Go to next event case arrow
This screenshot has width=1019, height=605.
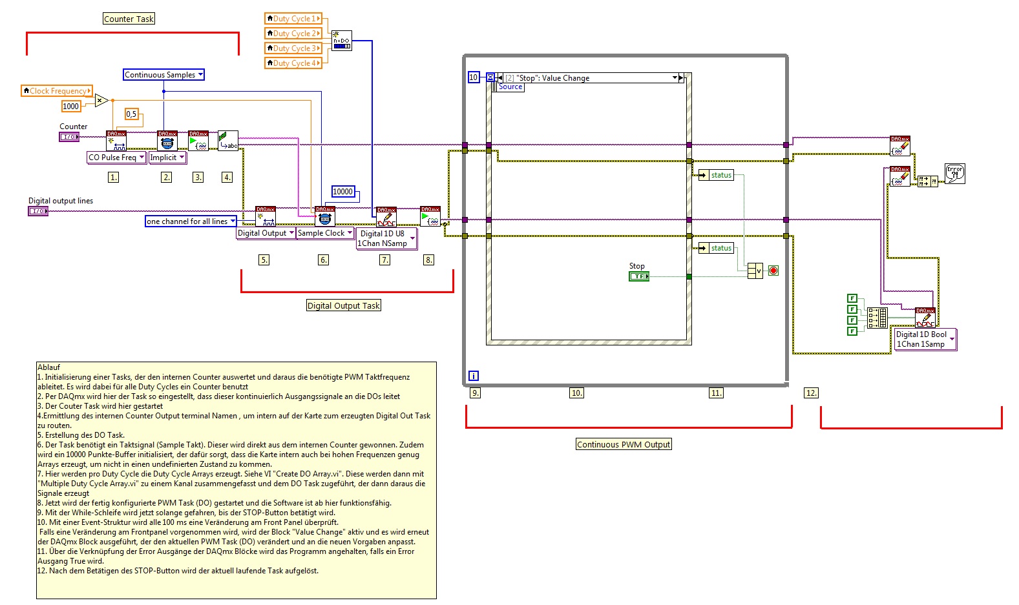[681, 78]
